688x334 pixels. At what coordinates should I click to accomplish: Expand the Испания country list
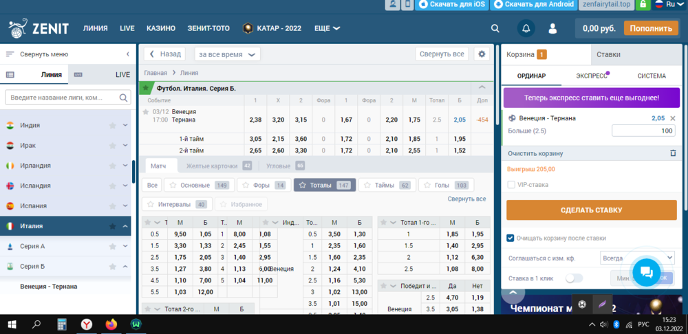point(125,206)
